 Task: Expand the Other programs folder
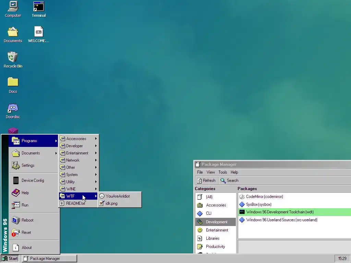[x=78, y=167]
